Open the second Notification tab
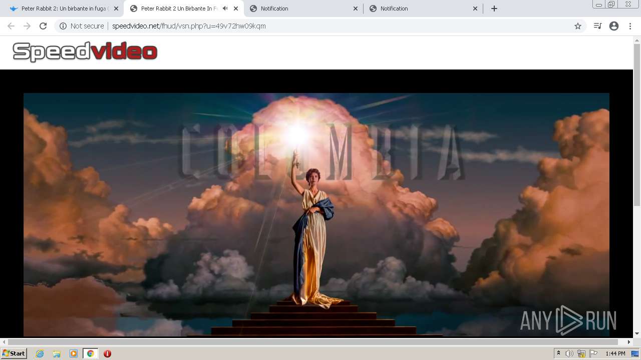 click(423, 8)
